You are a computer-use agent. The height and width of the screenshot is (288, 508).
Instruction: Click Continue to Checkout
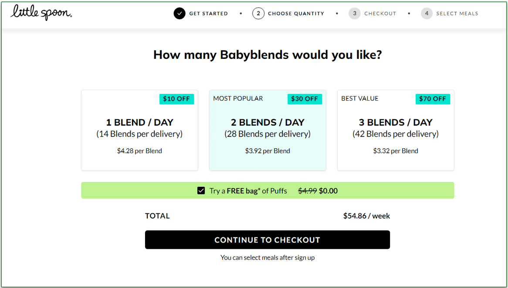pos(268,240)
